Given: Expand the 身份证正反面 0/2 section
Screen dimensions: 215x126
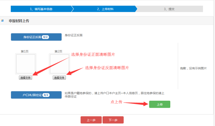Looking at the screenshot, I should (36, 37).
